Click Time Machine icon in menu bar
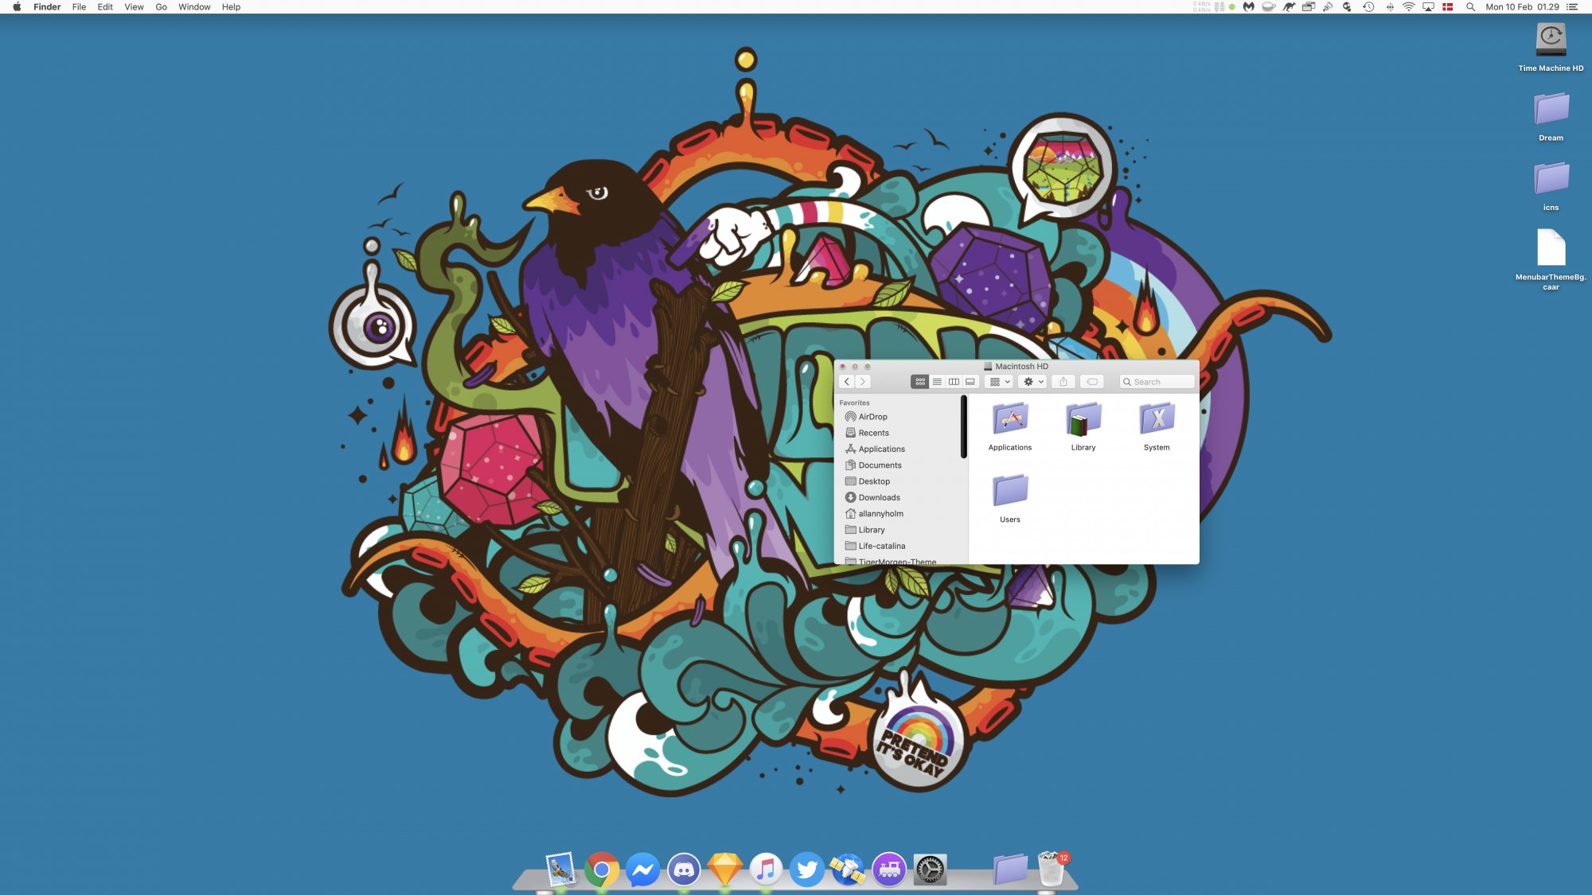This screenshot has width=1592, height=895. click(1368, 7)
